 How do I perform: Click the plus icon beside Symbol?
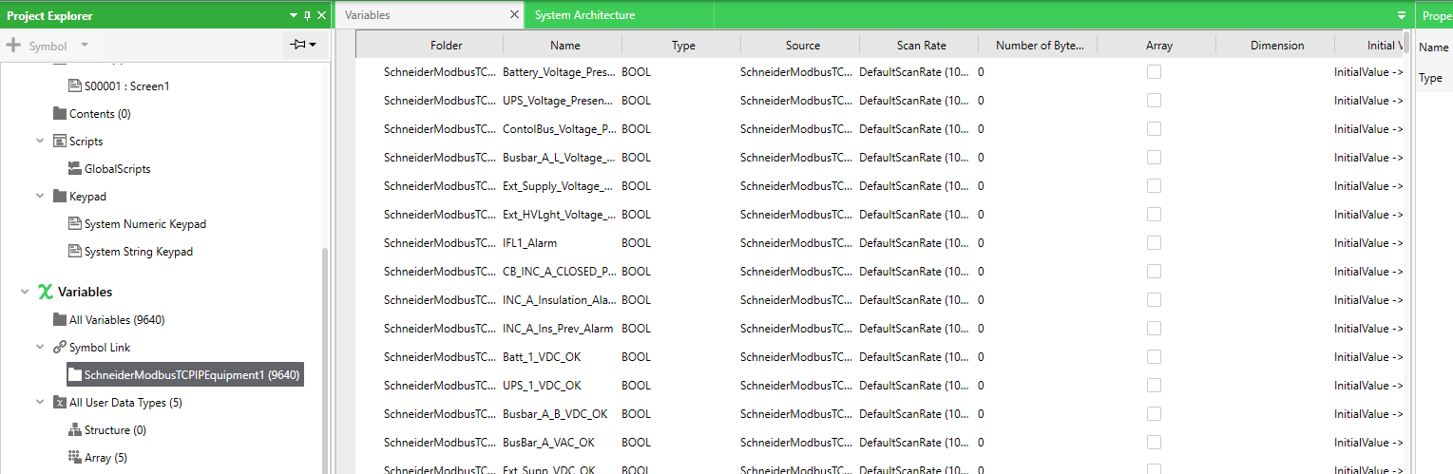pos(13,46)
